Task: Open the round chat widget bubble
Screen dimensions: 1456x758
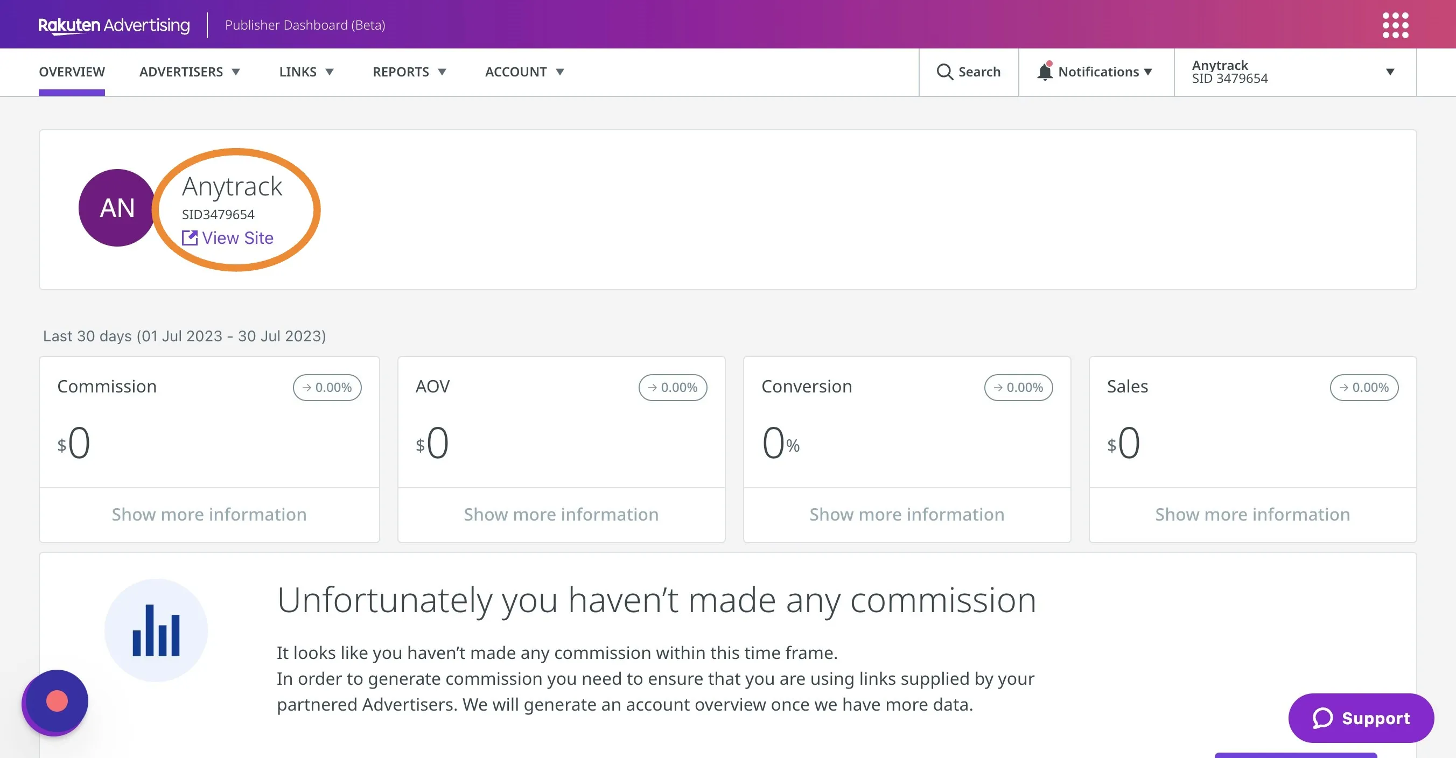Action: pos(55,702)
